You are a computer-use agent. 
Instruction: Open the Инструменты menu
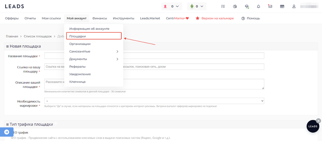(124, 18)
